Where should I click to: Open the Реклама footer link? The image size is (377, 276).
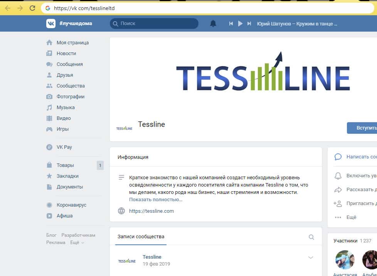[x=56, y=242]
